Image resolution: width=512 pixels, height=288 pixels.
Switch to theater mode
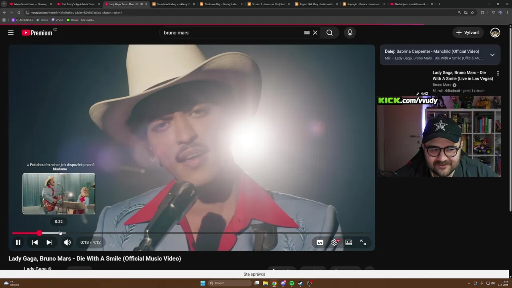click(x=349, y=242)
